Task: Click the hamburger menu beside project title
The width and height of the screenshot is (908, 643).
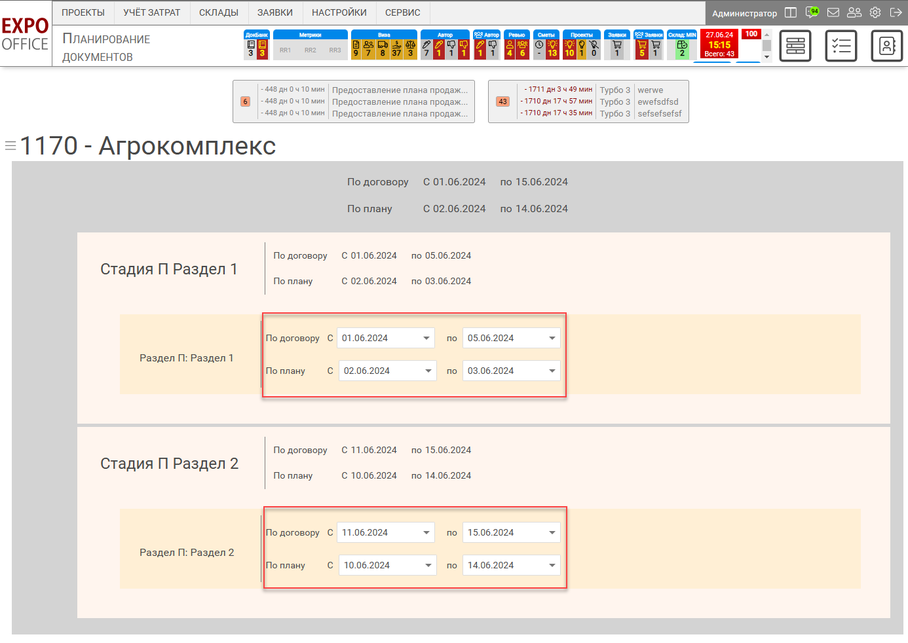Action: click(10, 145)
